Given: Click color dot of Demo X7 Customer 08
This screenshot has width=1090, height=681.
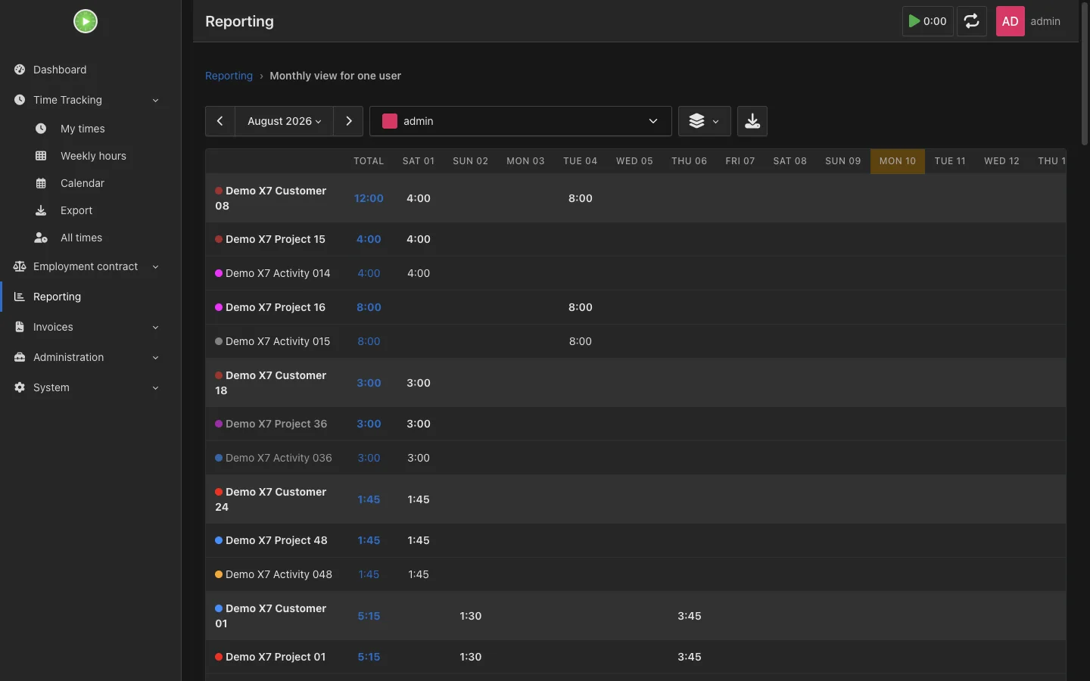Looking at the screenshot, I should [x=219, y=191].
